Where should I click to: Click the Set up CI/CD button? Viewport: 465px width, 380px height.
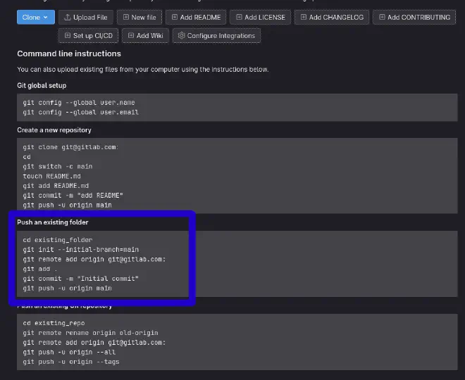pos(88,36)
